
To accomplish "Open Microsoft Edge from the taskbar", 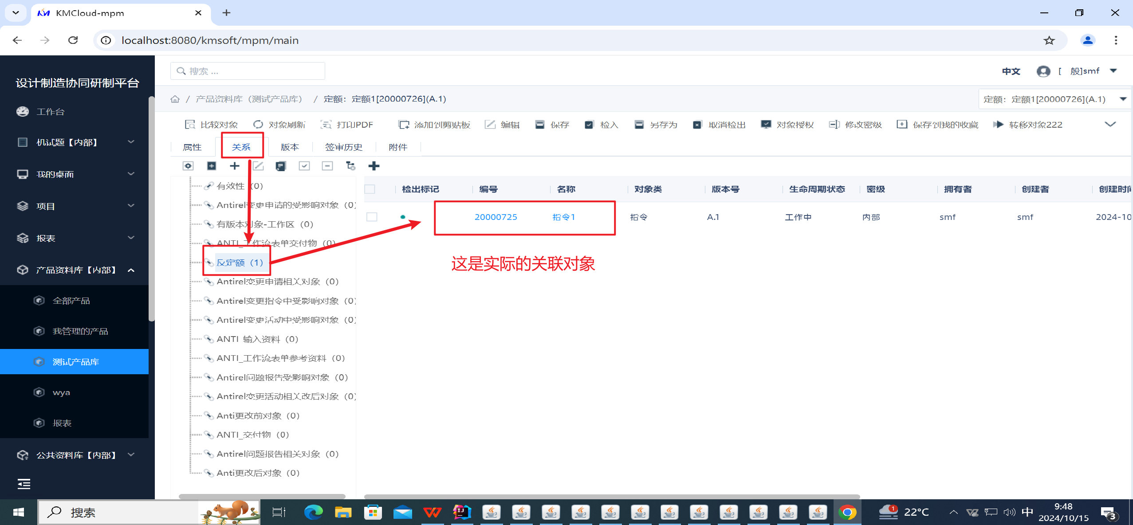I will [313, 512].
